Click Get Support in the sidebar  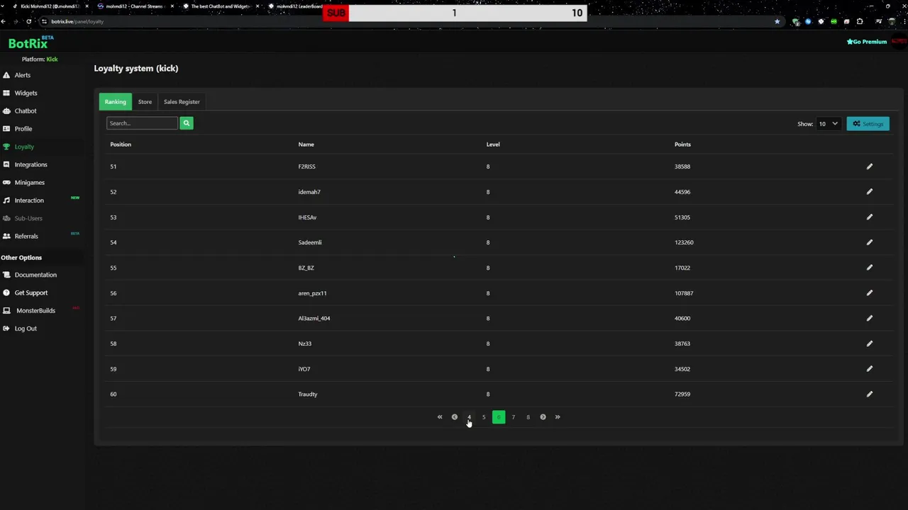[x=31, y=293]
